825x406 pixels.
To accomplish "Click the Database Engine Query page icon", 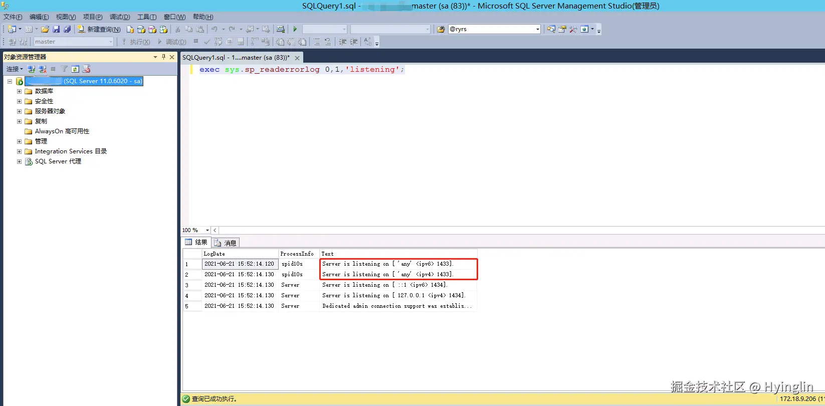I will (130, 29).
